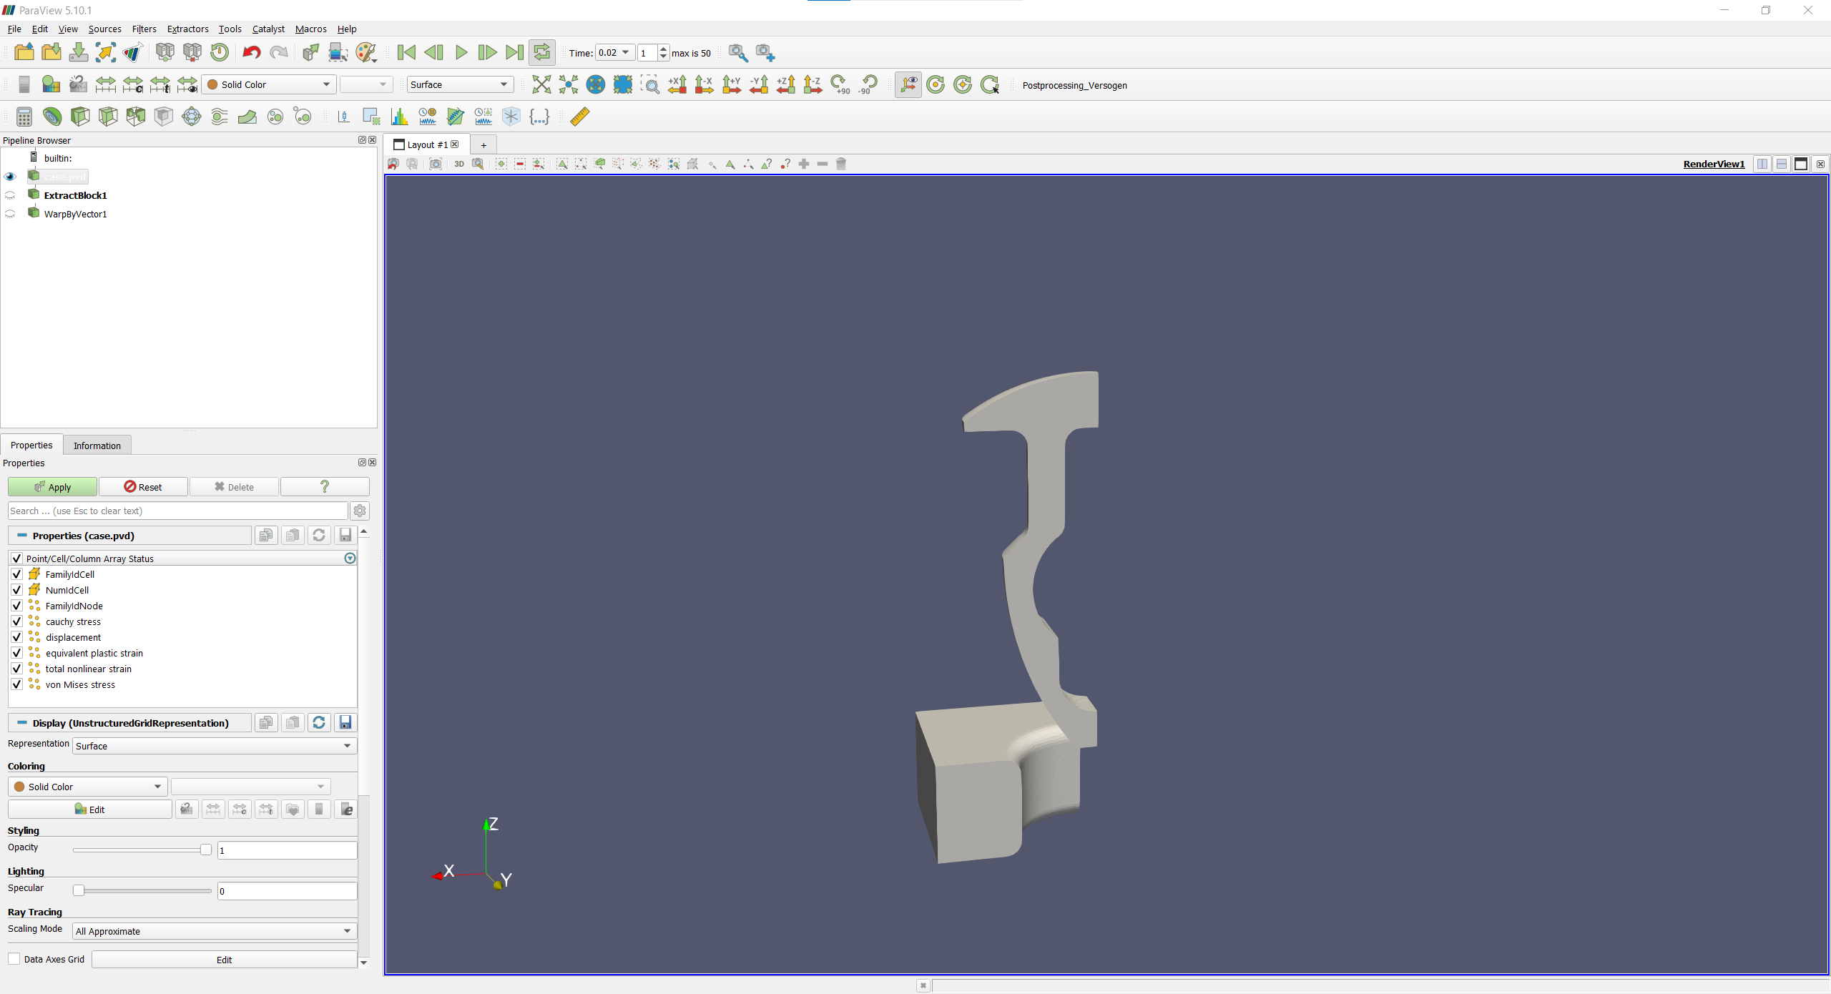
Task: Uncheck the von Mises stress array
Action: coord(16,684)
